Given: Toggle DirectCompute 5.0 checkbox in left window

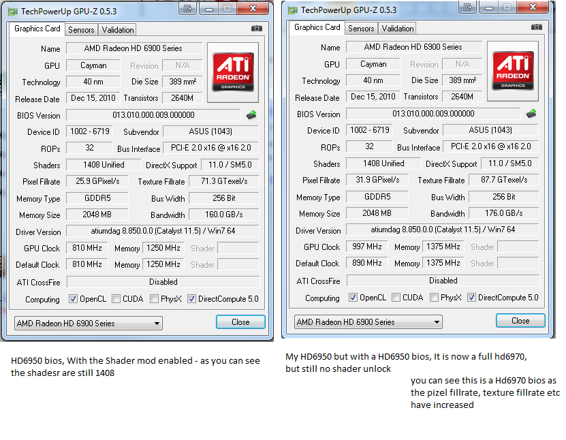Looking at the screenshot, I should [x=191, y=299].
